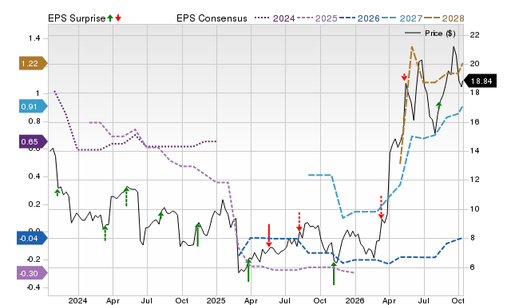Screen dimensions: 511x305
Task: Click the 2024 x-axis label
Action: [78, 300]
